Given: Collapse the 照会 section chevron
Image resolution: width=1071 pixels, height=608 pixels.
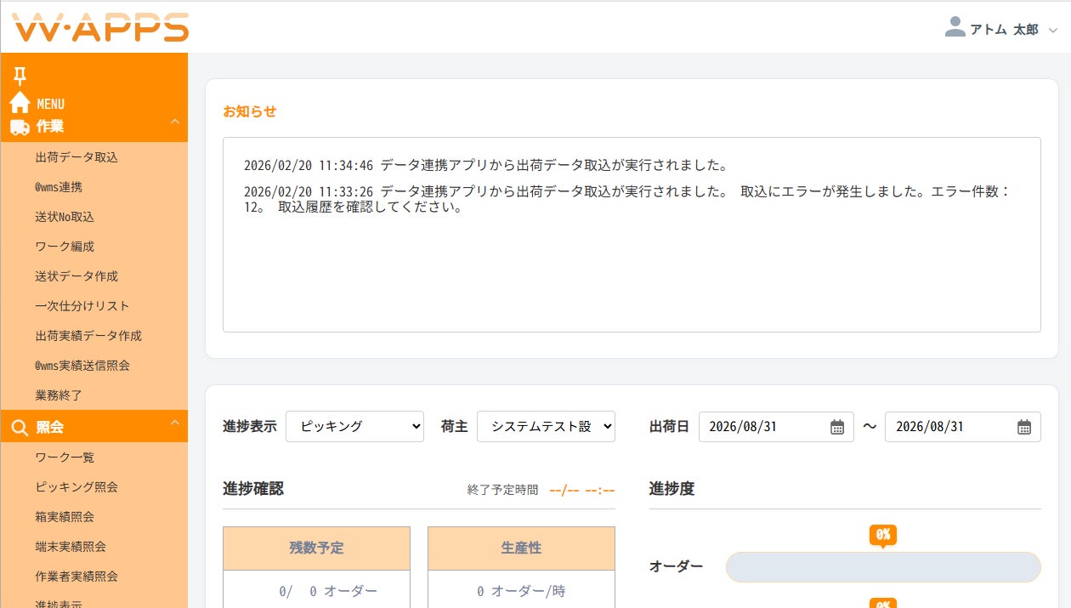Looking at the screenshot, I should point(175,422).
